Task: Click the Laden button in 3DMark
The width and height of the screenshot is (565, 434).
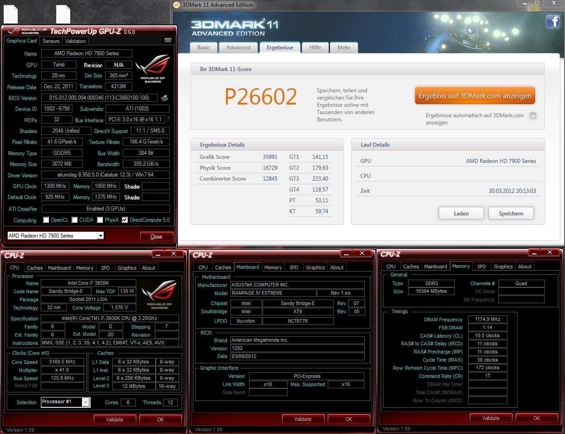Action: 461,213
